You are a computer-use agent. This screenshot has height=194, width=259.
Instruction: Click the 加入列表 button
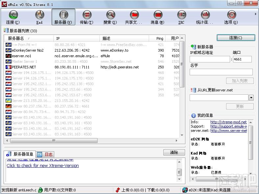point(240,81)
